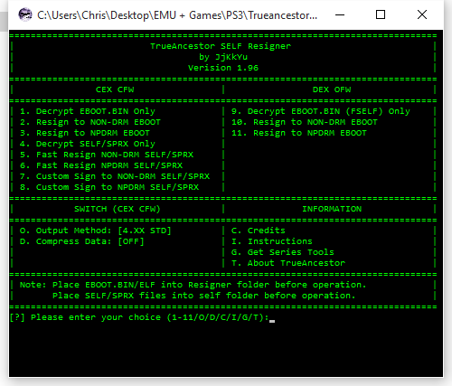Viewport: 452px width, 386px height.
Task: Click option 6 Fast Resign NPDRM SELF/SPRX
Action: [101, 165]
